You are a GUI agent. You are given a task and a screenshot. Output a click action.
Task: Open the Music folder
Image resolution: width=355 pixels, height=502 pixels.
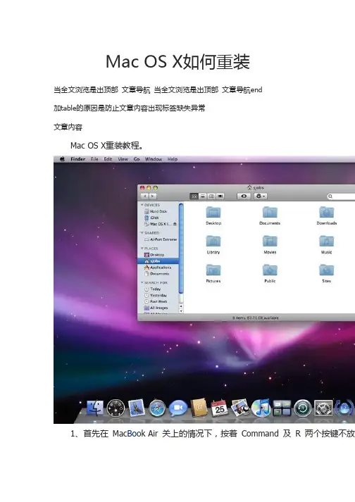(327, 244)
